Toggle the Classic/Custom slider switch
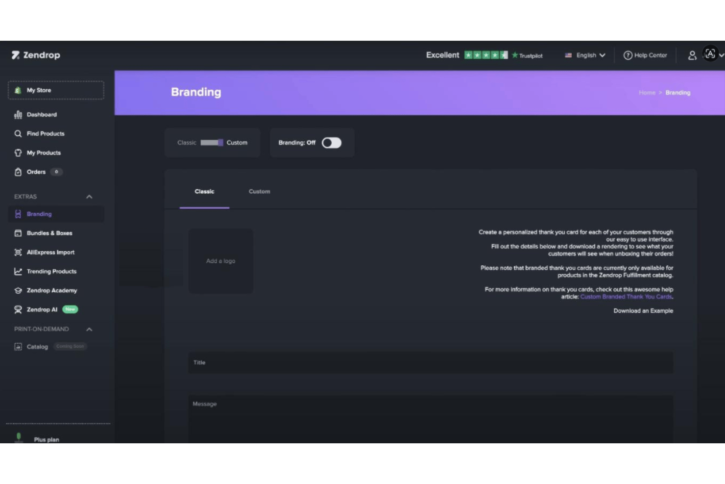The width and height of the screenshot is (725, 484). (x=212, y=143)
